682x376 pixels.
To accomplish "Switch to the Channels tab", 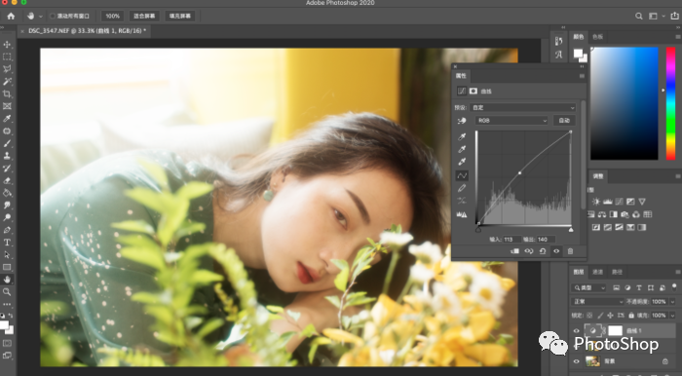I will [x=597, y=272].
